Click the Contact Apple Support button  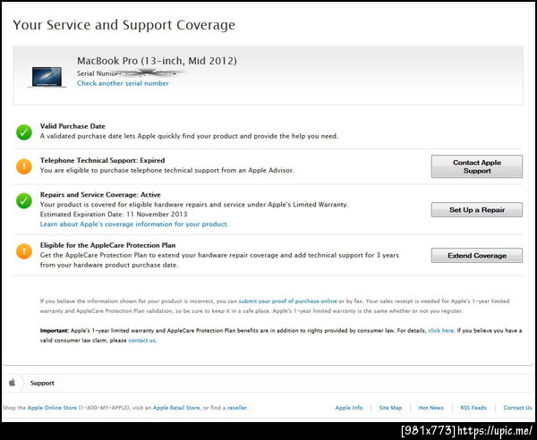tap(477, 166)
